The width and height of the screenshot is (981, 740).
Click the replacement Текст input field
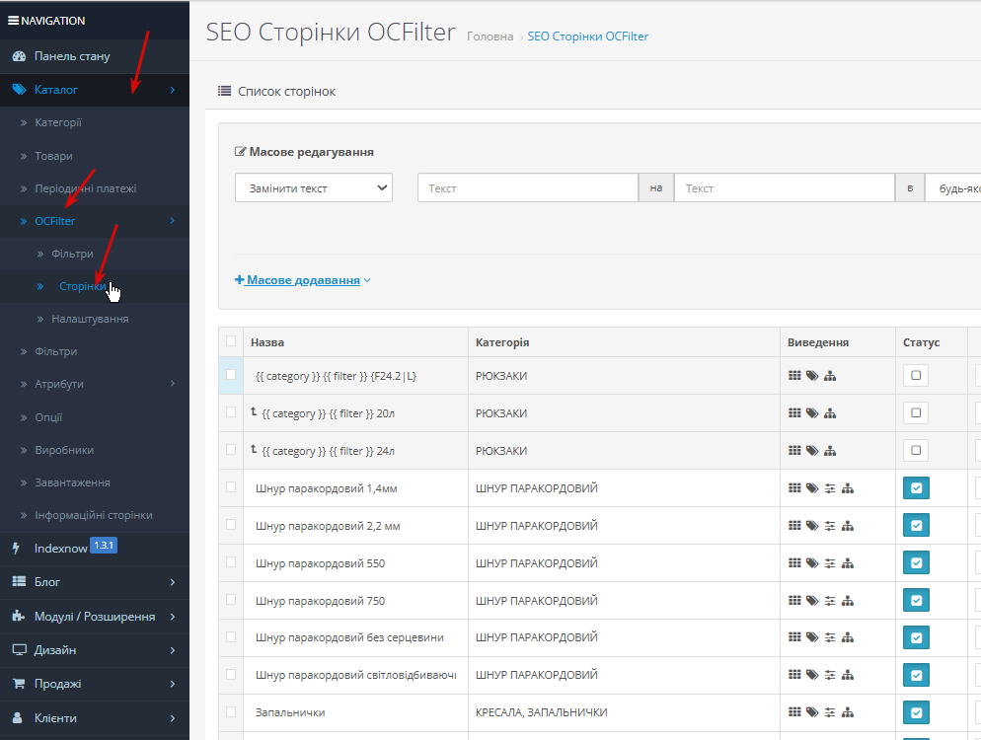coord(785,188)
